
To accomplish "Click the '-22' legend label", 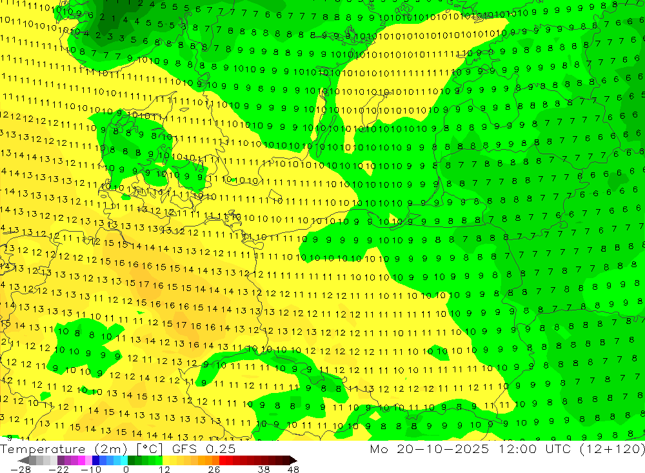I will click(59, 470).
